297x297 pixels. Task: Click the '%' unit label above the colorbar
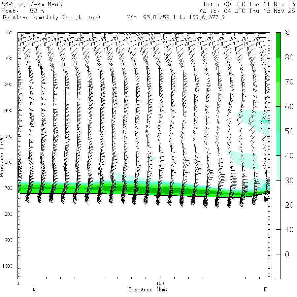coord(287,33)
